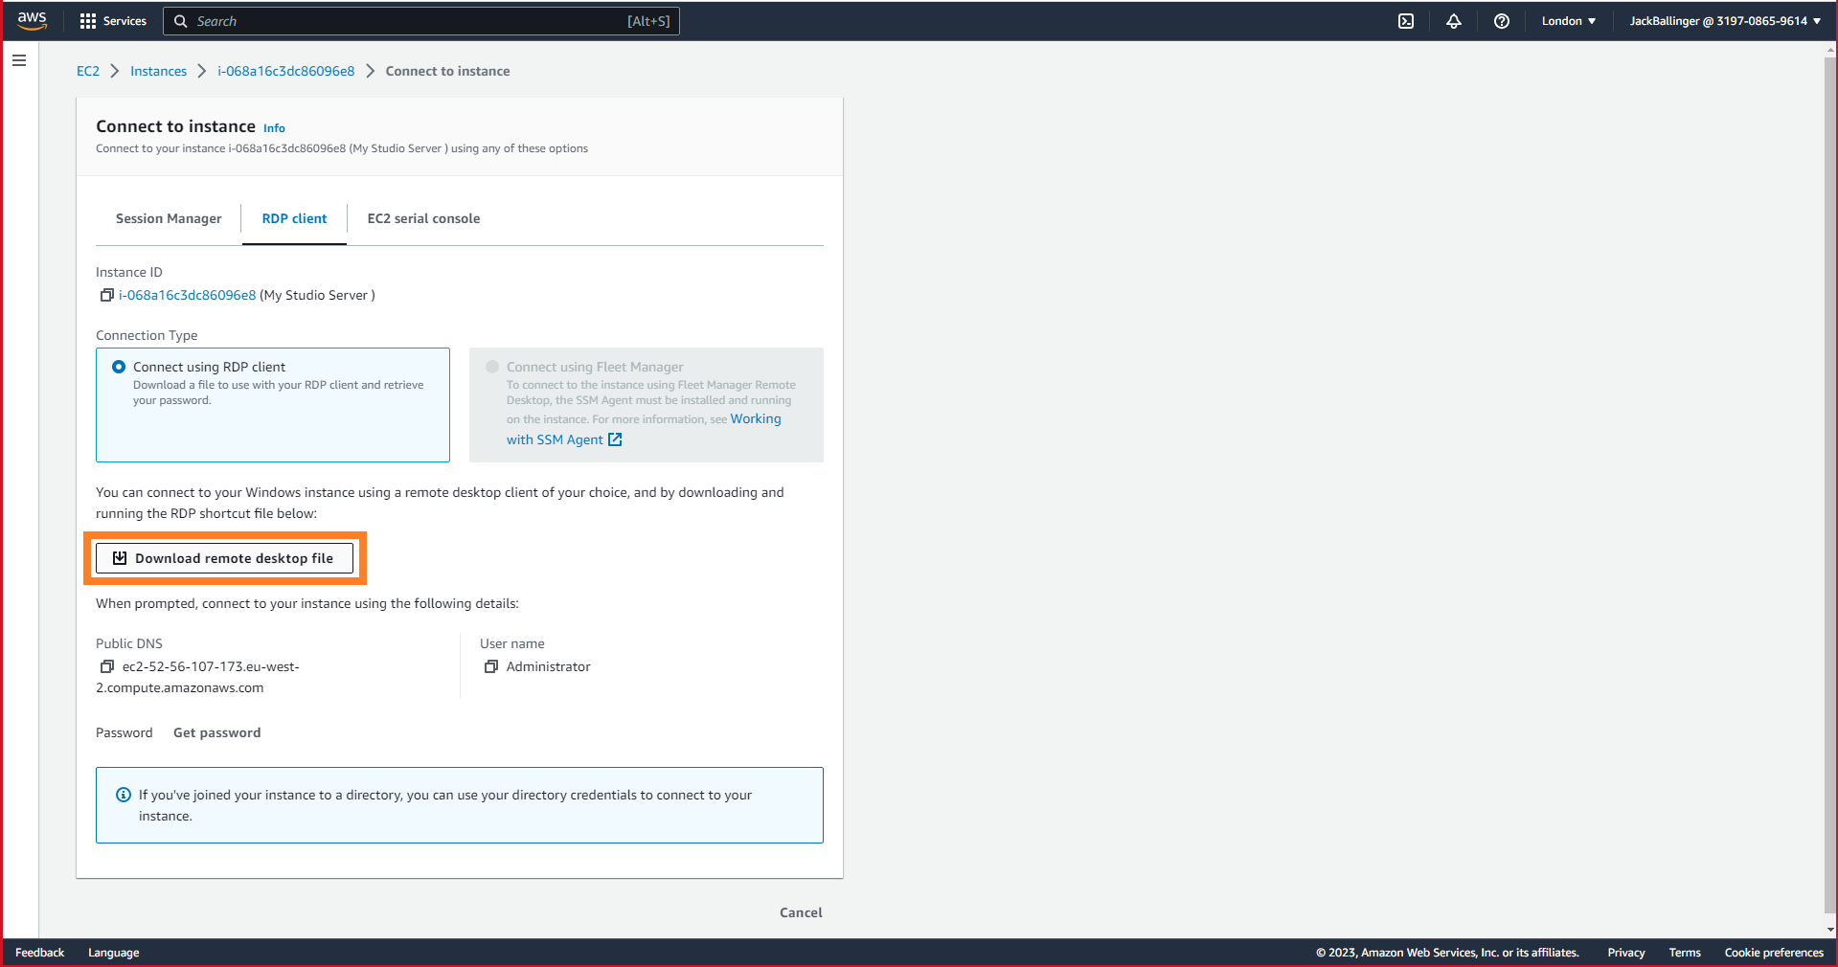Click Get password
1838x967 pixels.
point(216,732)
